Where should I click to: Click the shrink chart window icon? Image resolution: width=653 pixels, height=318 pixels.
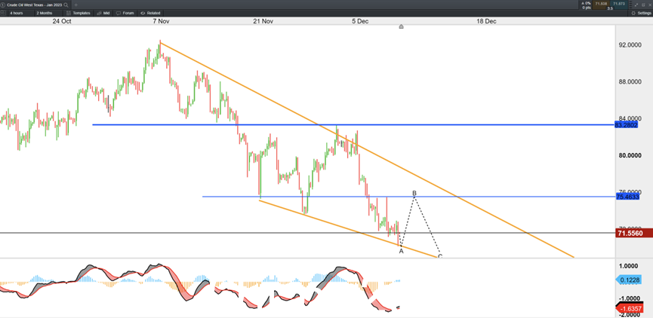click(636, 5)
